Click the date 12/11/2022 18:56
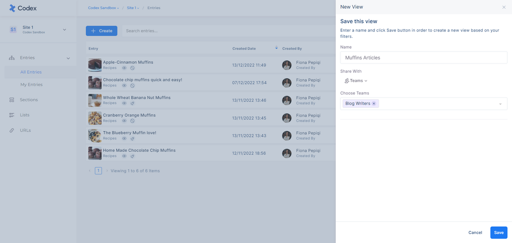512x243 pixels. coord(249,153)
